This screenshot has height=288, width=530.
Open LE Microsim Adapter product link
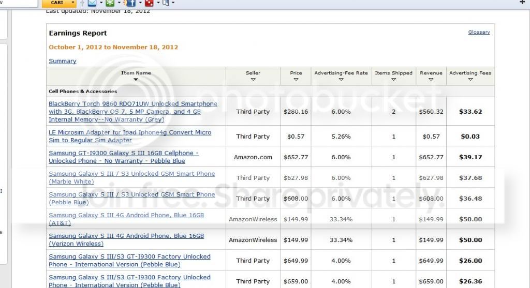tap(130, 137)
